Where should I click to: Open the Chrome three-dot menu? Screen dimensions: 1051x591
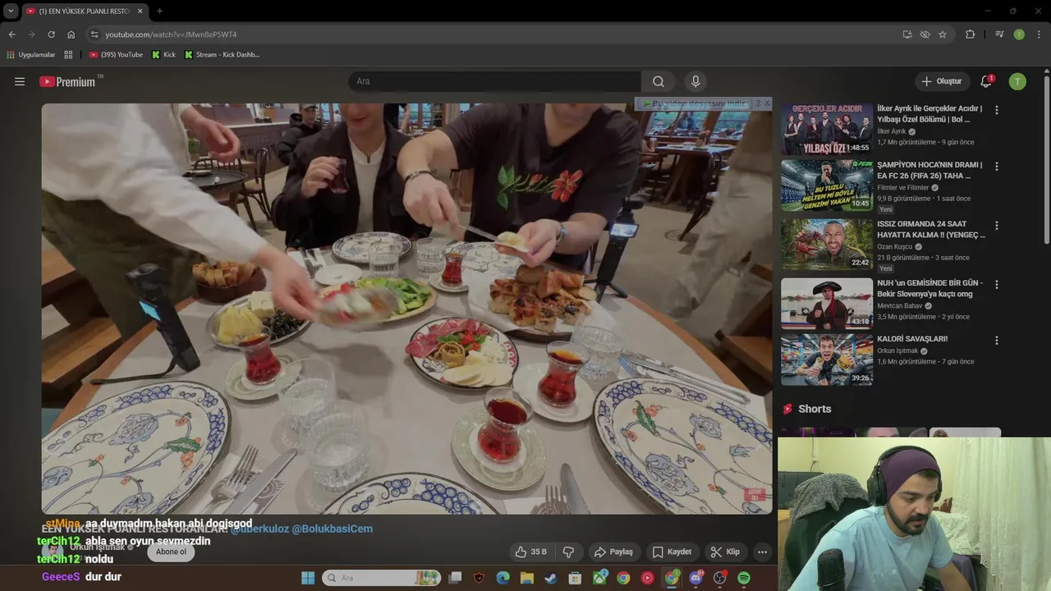click(1040, 34)
